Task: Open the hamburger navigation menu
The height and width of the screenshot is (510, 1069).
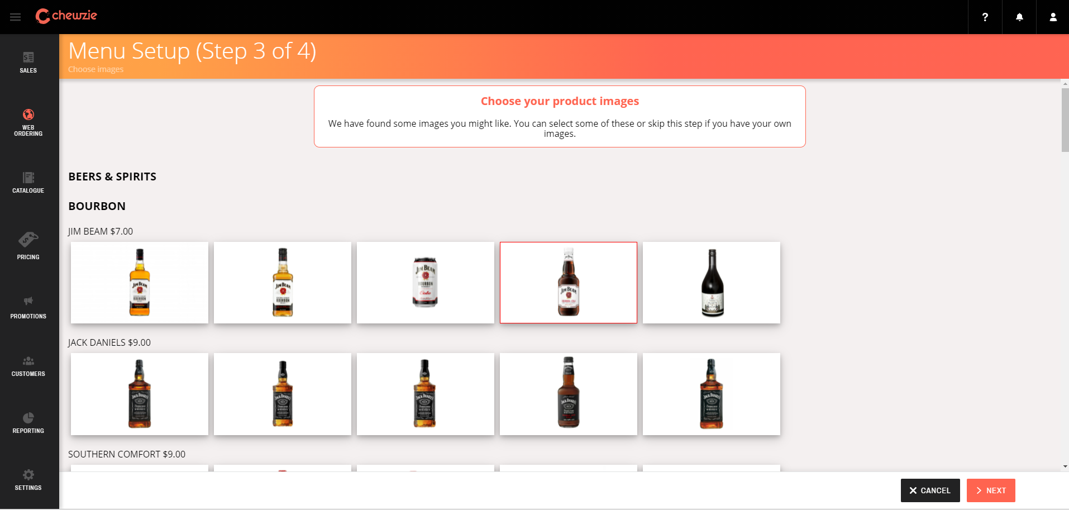Action: tap(15, 17)
